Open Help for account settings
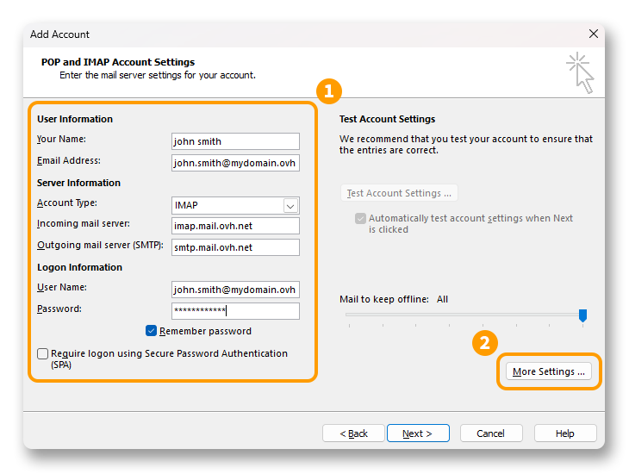 [565, 433]
